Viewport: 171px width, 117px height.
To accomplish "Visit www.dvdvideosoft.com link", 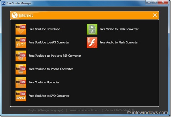I will tap(84, 110).
